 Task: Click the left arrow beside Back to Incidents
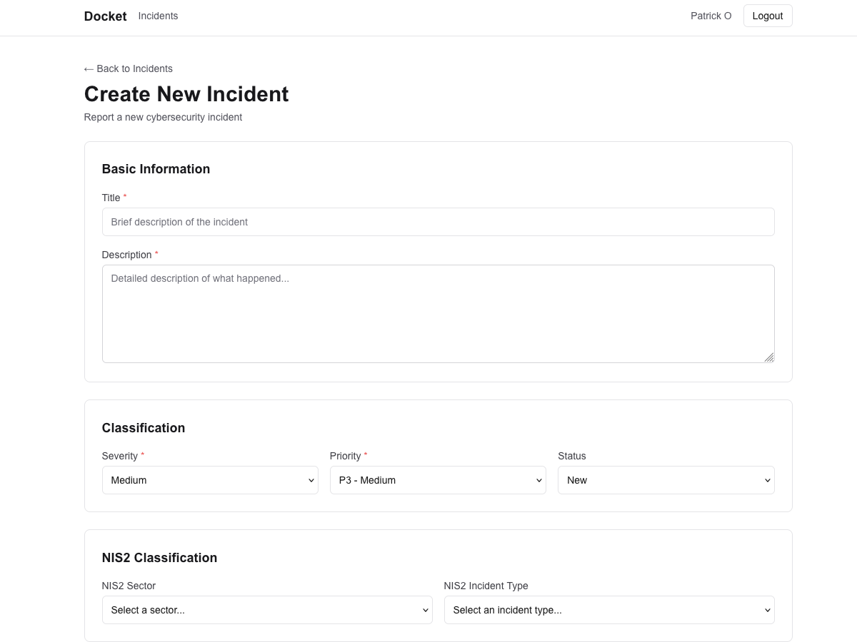click(89, 68)
